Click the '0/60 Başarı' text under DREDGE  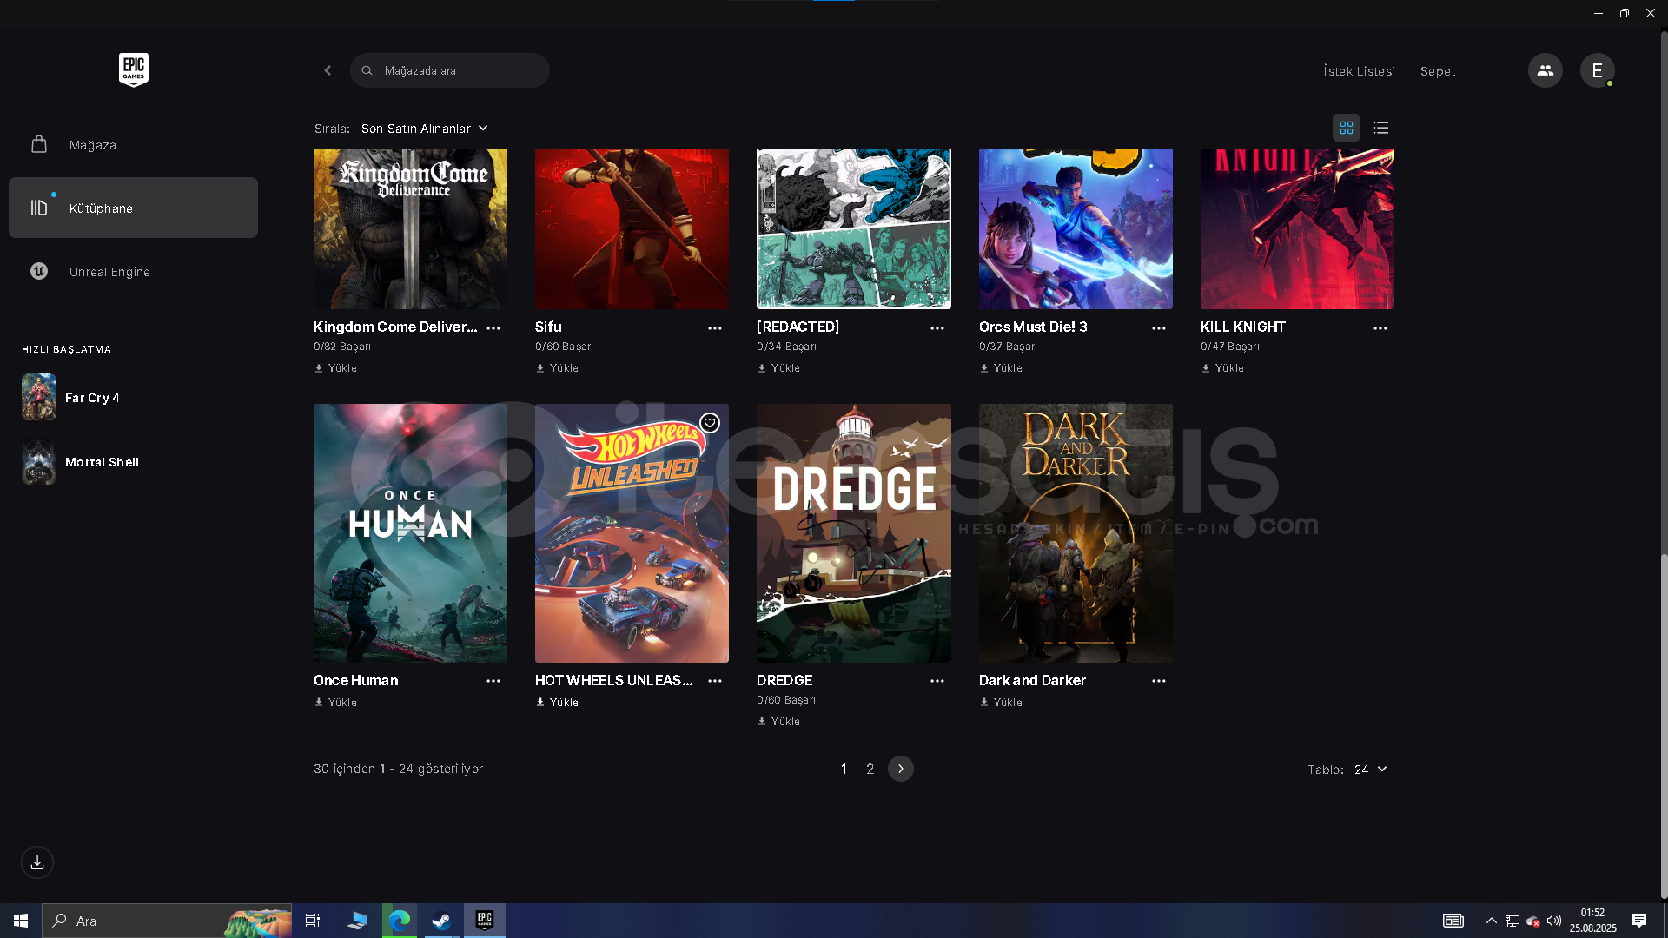786,700
